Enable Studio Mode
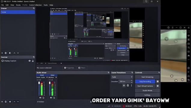The height and width of the screenshot is (108, 191). [147, 90]
